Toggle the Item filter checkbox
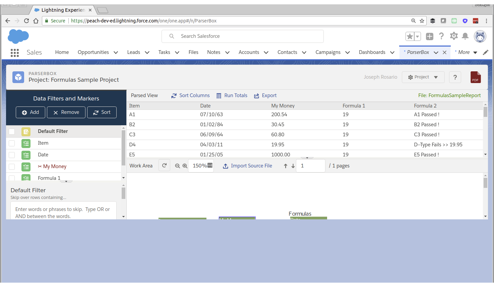This screenshot has width=494, height=287. pos(12,143)
